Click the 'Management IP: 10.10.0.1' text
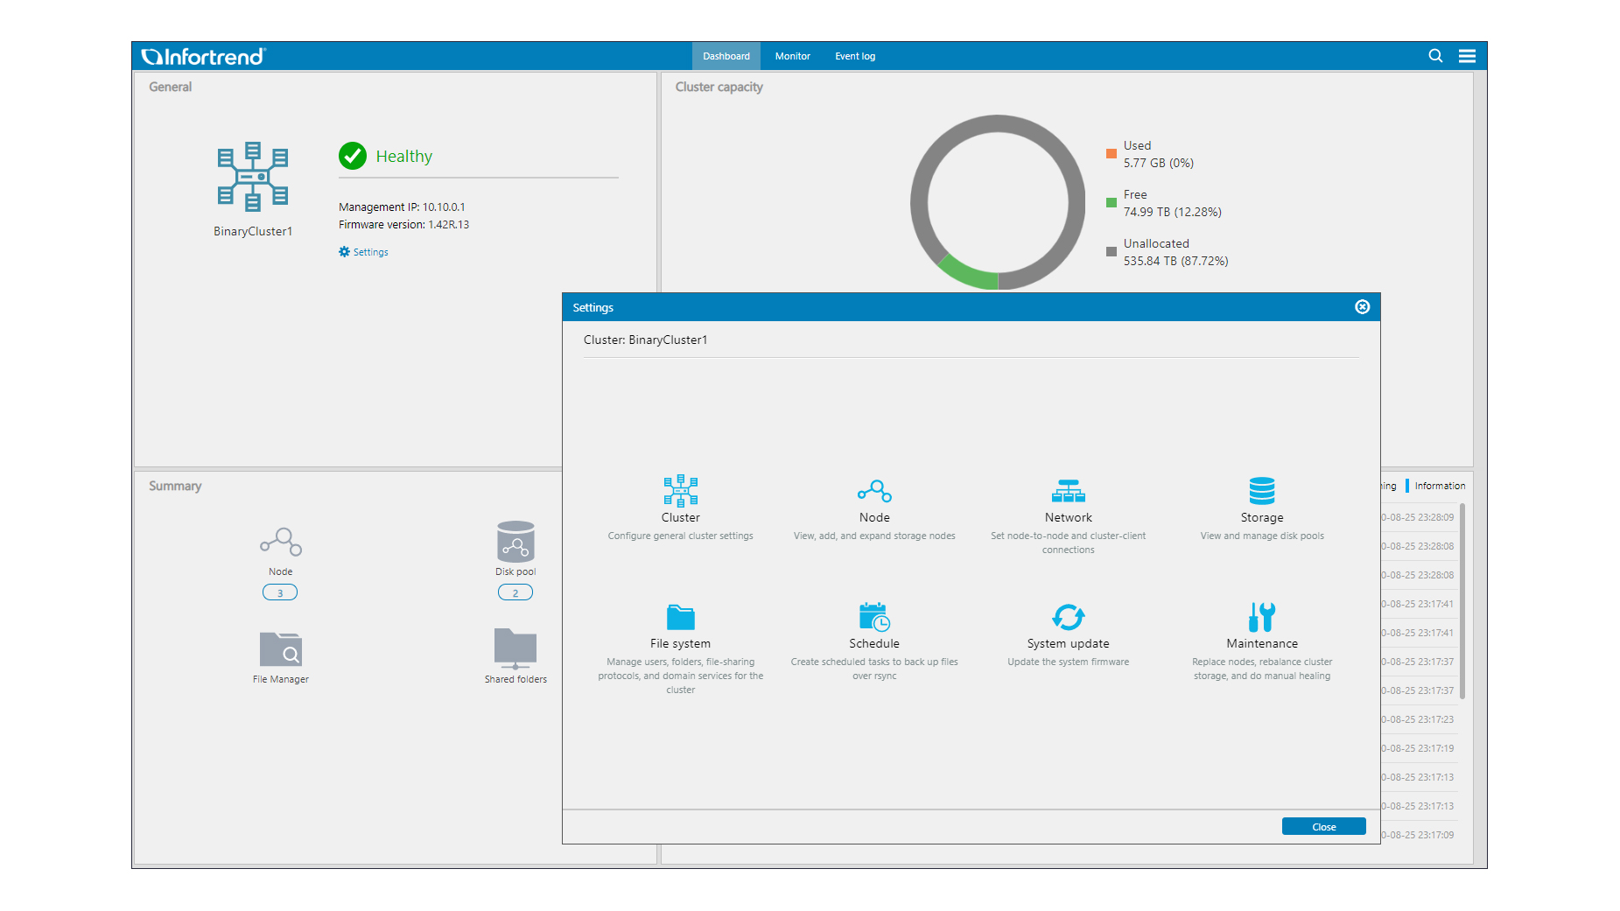Screen dimensions: 1620x911 click(402, 207)
